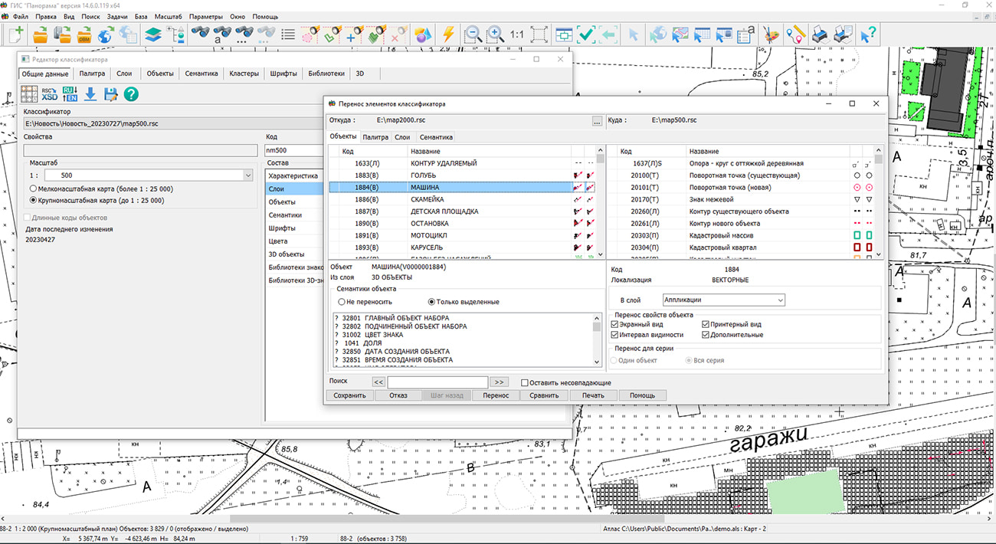Select 'Характеристика' item in Состав list

(293, 175)
